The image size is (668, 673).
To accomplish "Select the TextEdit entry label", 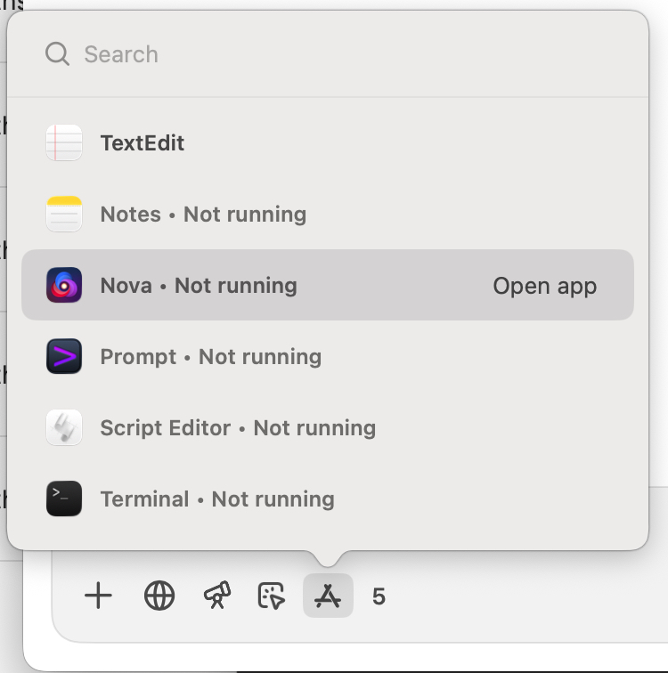I will (143, 143).
